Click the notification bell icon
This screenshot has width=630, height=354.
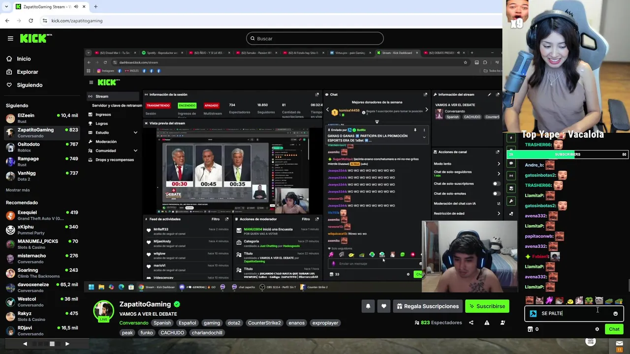(368, 306)
